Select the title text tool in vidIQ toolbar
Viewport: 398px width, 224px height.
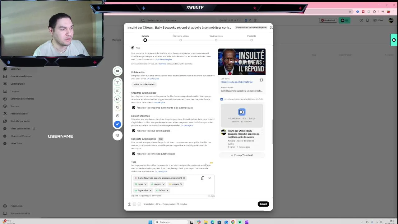pyautogui.click(x=118, y=82)
